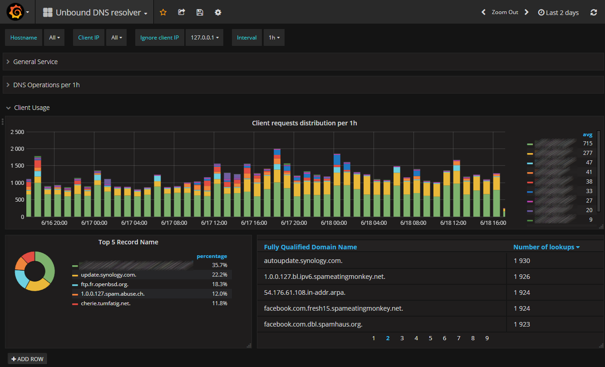Screen dimensions: 605x367
Task: Toggle update.synology.com. series in pie legend
Action: coord(108,275)
